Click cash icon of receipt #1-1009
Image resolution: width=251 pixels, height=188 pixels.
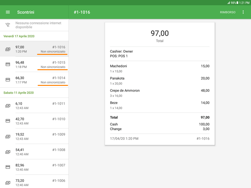[8, 136]
